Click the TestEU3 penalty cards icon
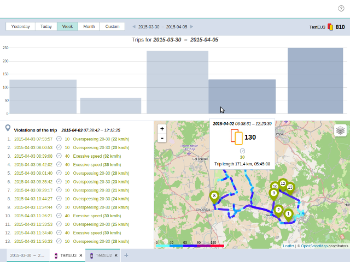350x262 pixels. click(x=330, y=27)
